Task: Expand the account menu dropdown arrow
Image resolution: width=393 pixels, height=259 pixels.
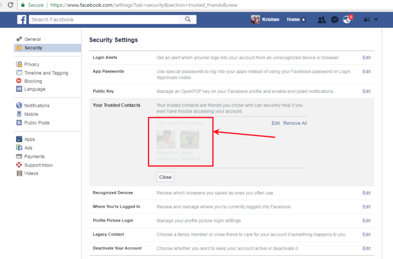Action: [376, 20]
